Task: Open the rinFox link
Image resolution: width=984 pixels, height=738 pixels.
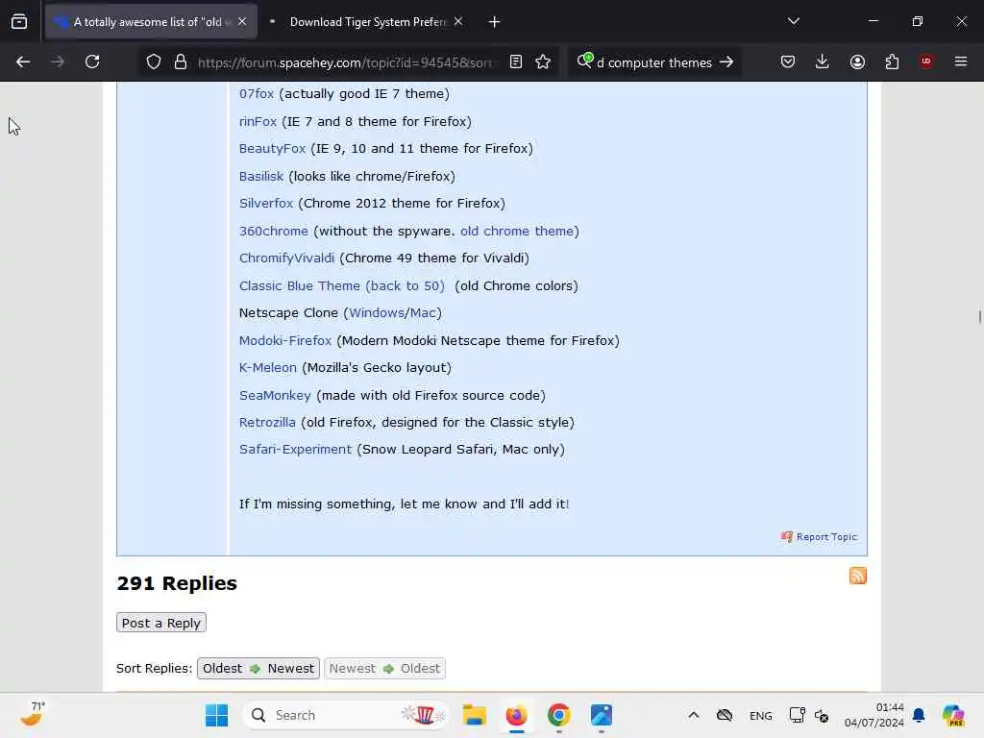Action: 258,121
